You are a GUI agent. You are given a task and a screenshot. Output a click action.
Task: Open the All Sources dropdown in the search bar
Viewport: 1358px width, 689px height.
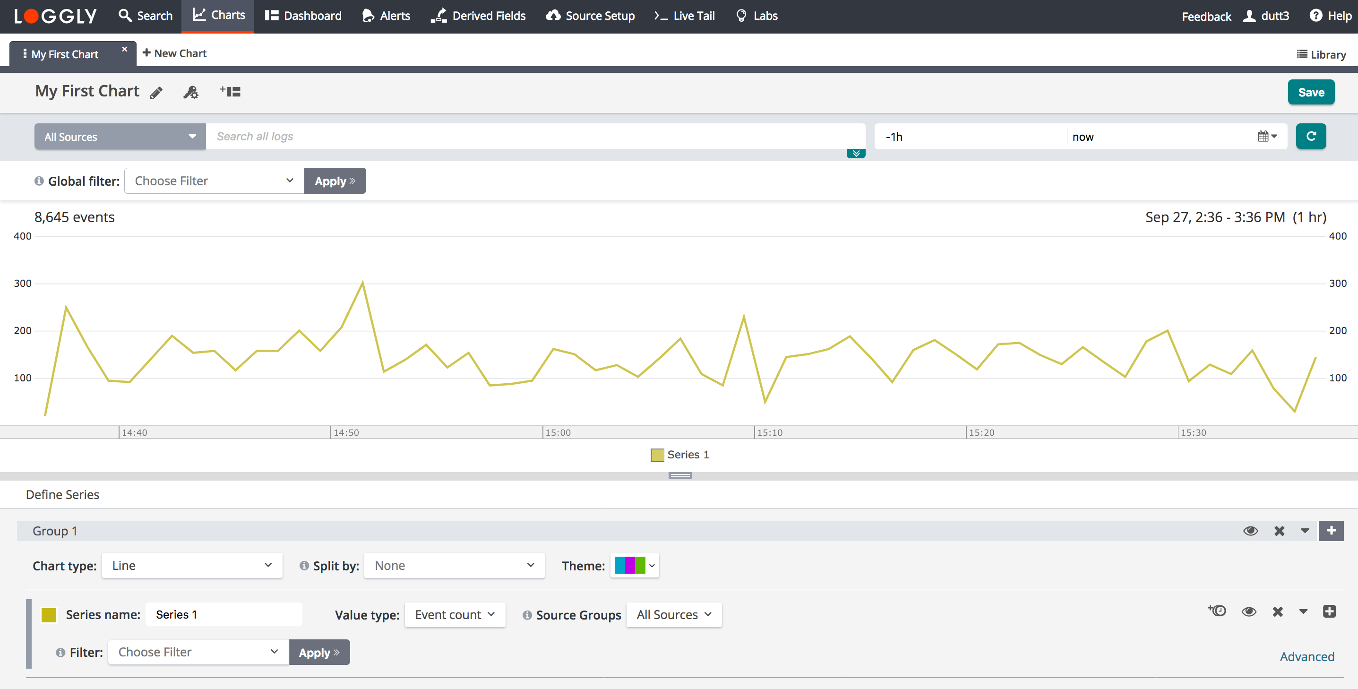point(120,137)
